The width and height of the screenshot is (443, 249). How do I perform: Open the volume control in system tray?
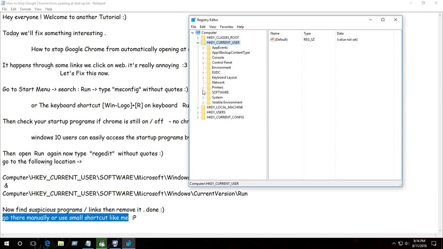click(x=407, y=243)
